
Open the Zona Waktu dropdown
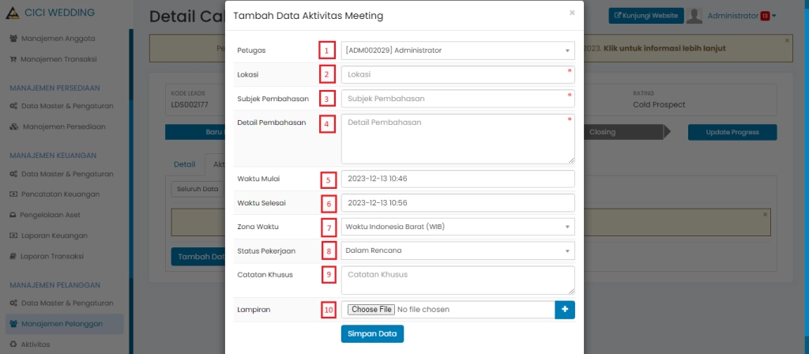[457, 227]
